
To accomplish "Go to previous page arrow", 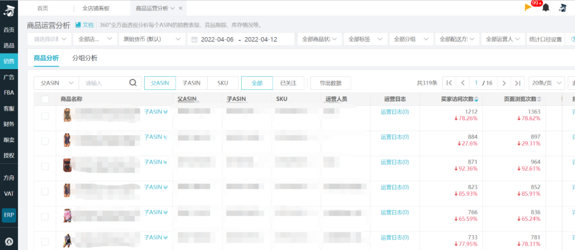I will [463, 83].
